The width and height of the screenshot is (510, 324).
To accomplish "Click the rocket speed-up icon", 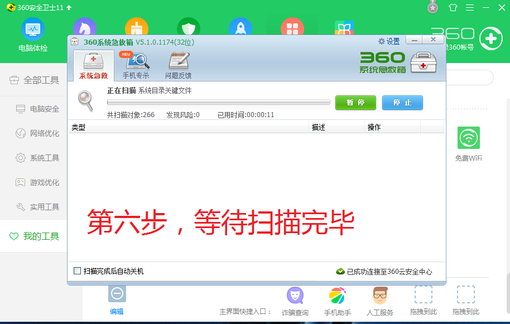I will (240, 29).
